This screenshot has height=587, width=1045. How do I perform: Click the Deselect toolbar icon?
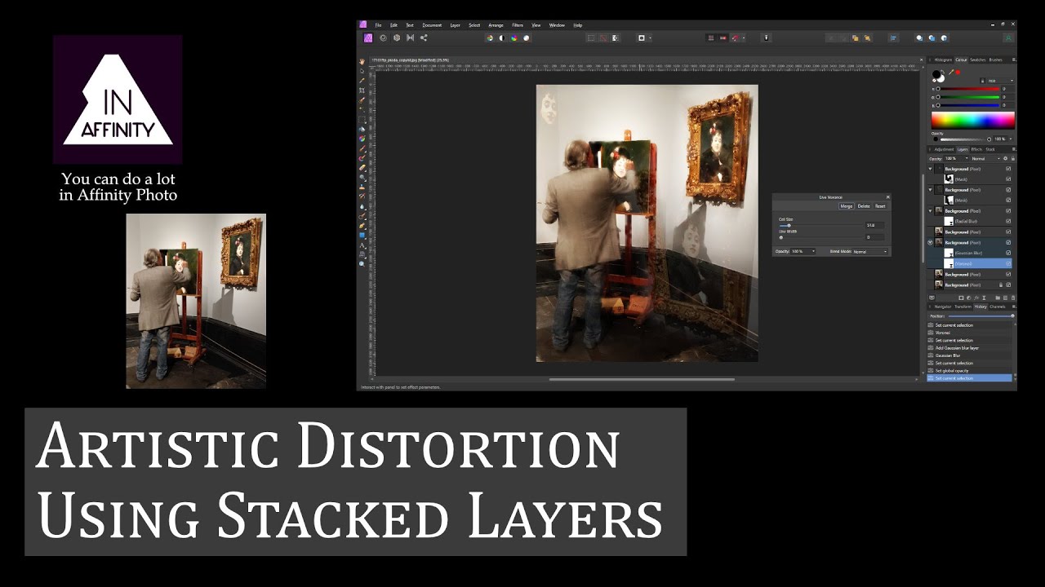pyautogui.click(x=603, y=38)
